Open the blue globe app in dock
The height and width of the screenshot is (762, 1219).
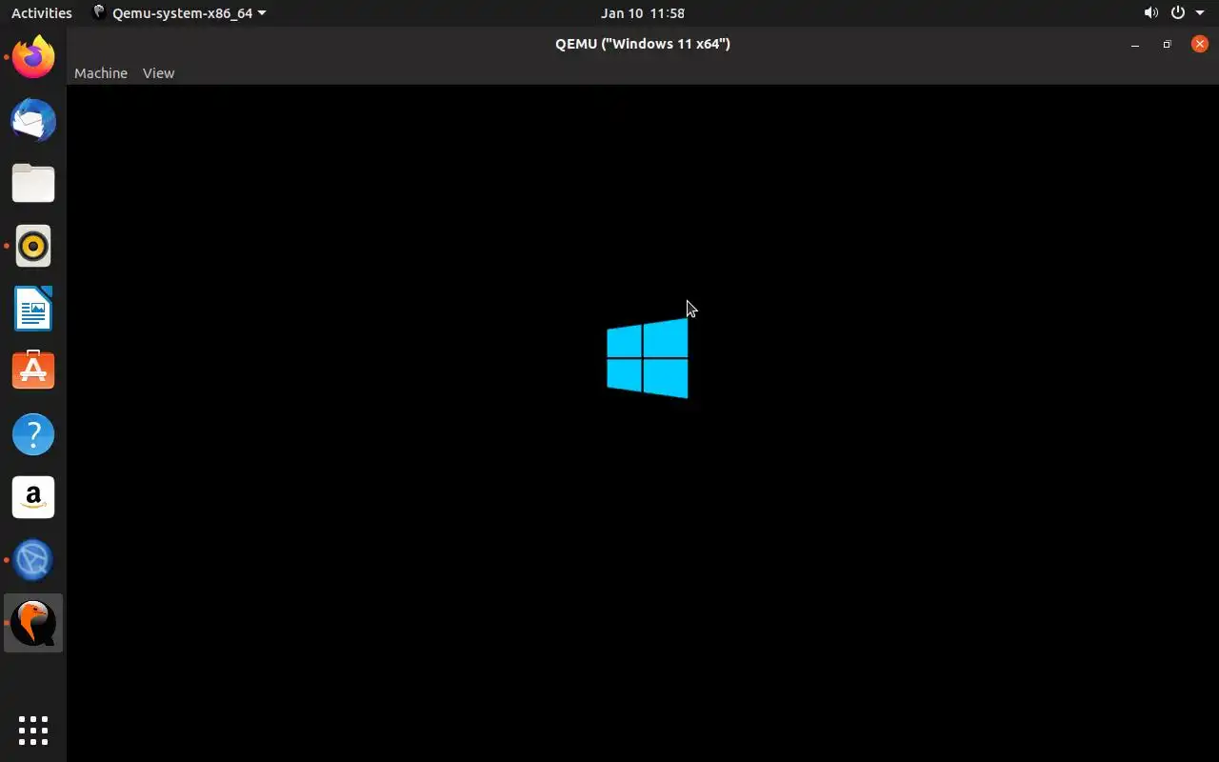33,560
